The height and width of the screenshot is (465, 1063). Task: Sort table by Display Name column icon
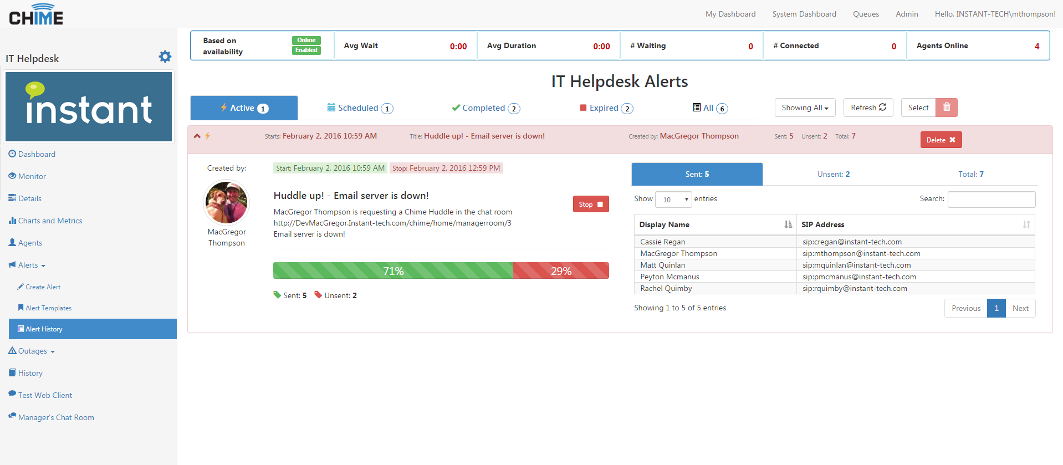point(788,224)
